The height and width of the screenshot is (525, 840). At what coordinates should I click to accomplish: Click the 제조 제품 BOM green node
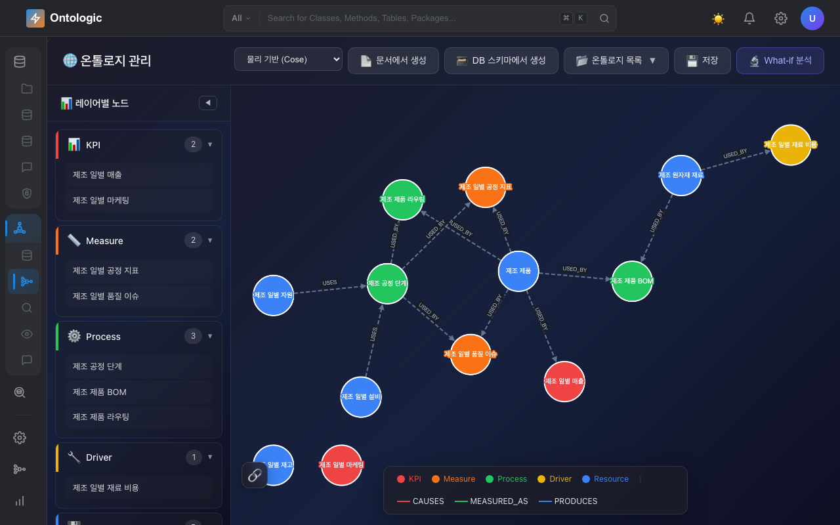click(x=632, y=281)
